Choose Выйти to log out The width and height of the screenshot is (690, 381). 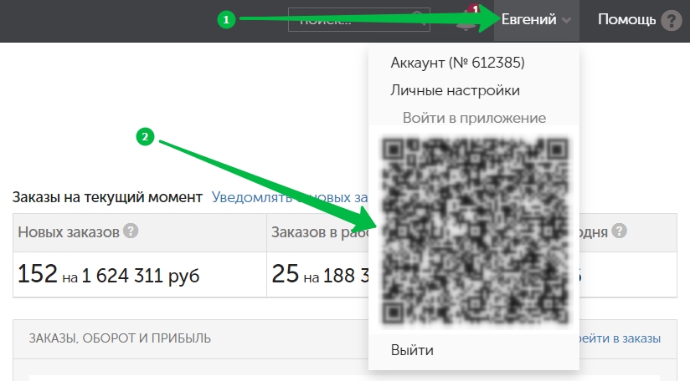pos(412,350)
